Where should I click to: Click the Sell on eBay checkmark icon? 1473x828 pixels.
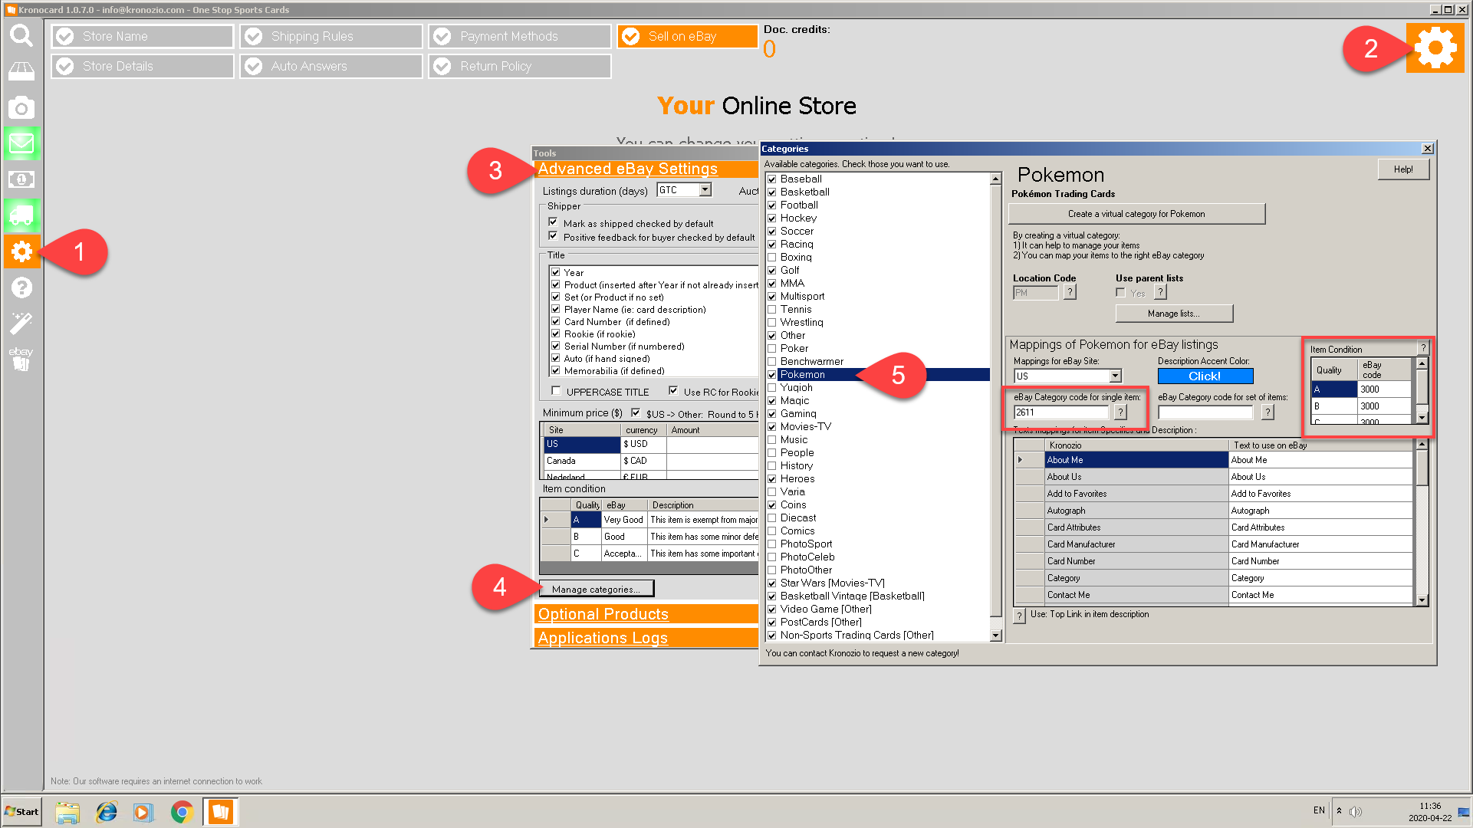[631, 37]
